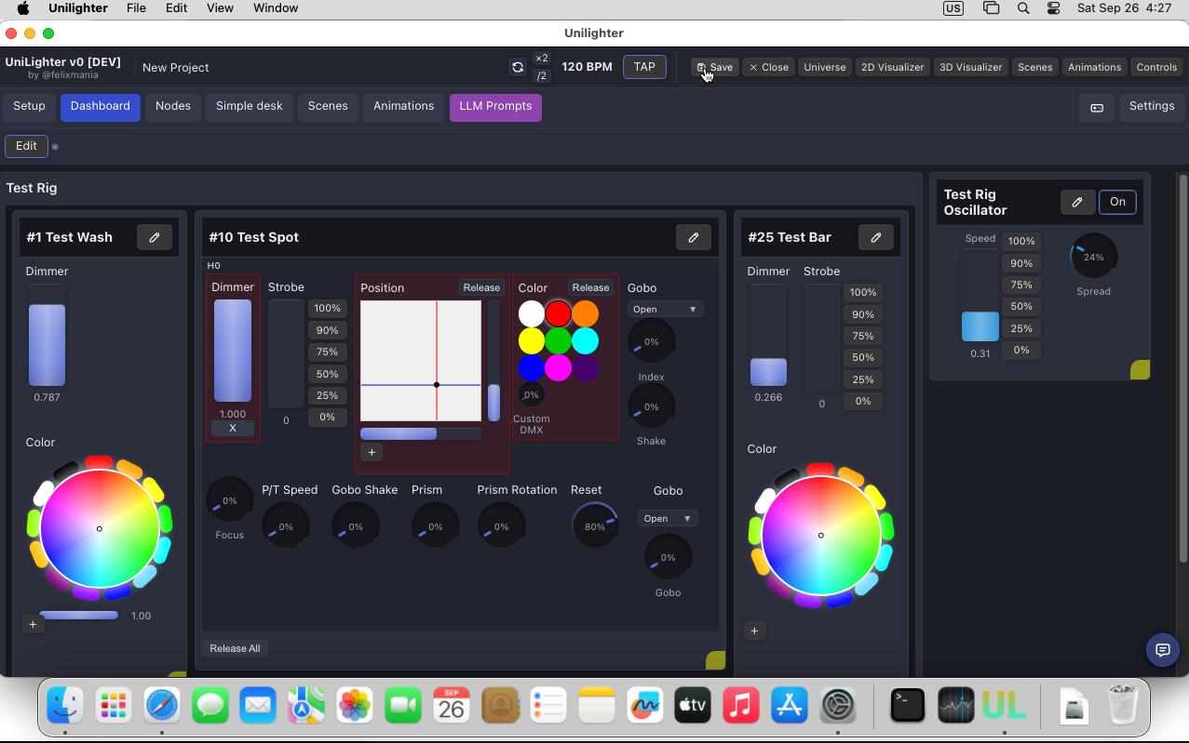Open the UL UniLighter Dock icon

[x=1004, y=705]
